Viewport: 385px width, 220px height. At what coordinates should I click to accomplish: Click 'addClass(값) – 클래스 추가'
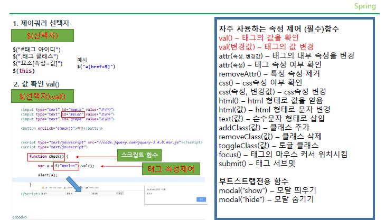coord(264,128)
